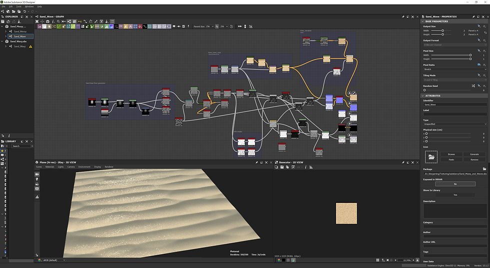Add the HSL color-wheel node icon
This screenshot has height=268, width=490.
(x=111, y=26)
